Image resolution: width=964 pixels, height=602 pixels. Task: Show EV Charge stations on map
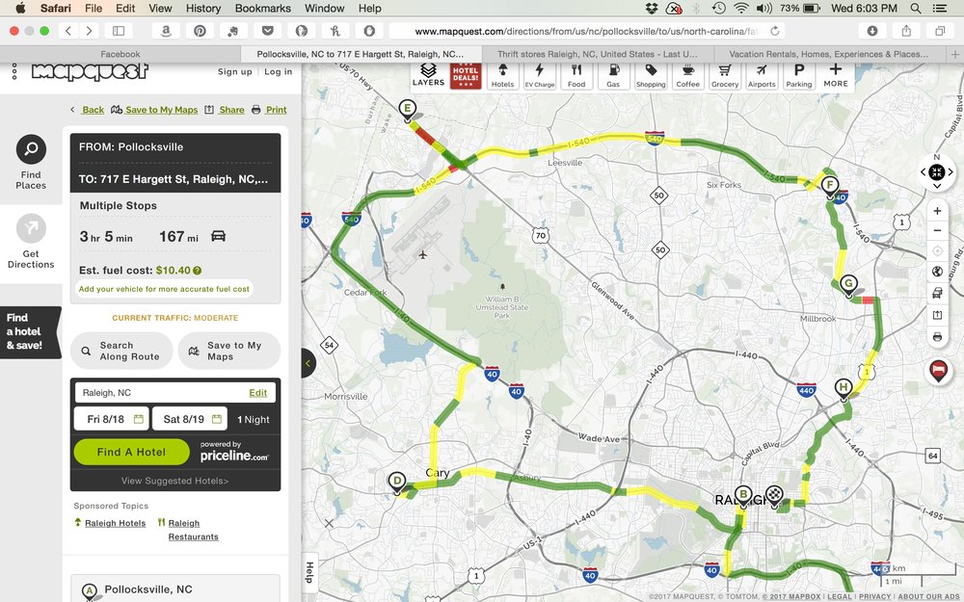click(x=539, y=75)
